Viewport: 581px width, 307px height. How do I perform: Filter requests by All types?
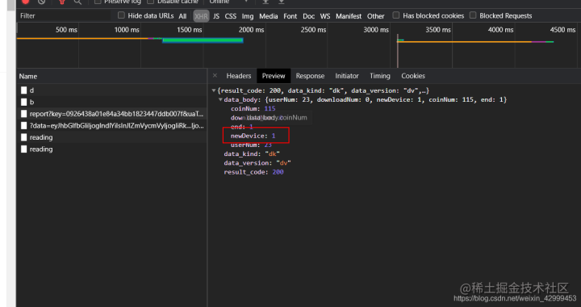click(x=182, y=16)
